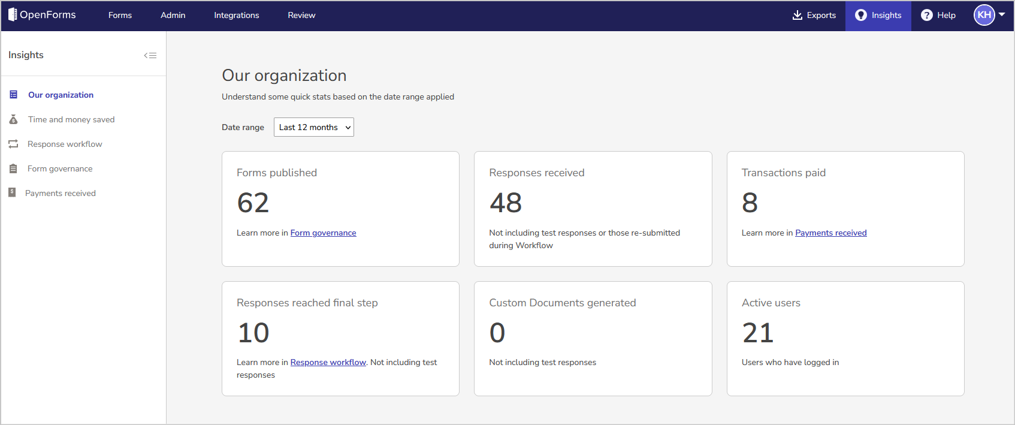Expand the user account menu arrow
The image size is (1015, 425).
[1002, 14]
